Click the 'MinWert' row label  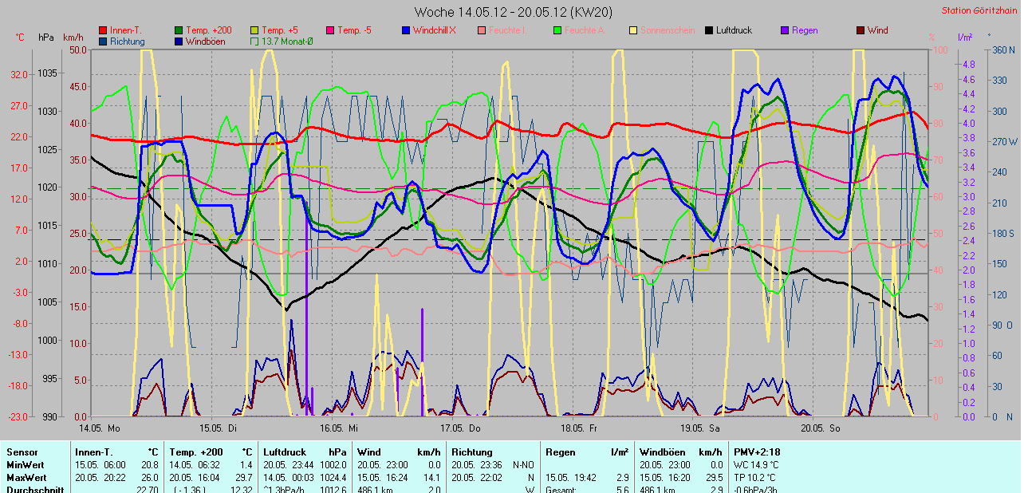pos(25,465)
